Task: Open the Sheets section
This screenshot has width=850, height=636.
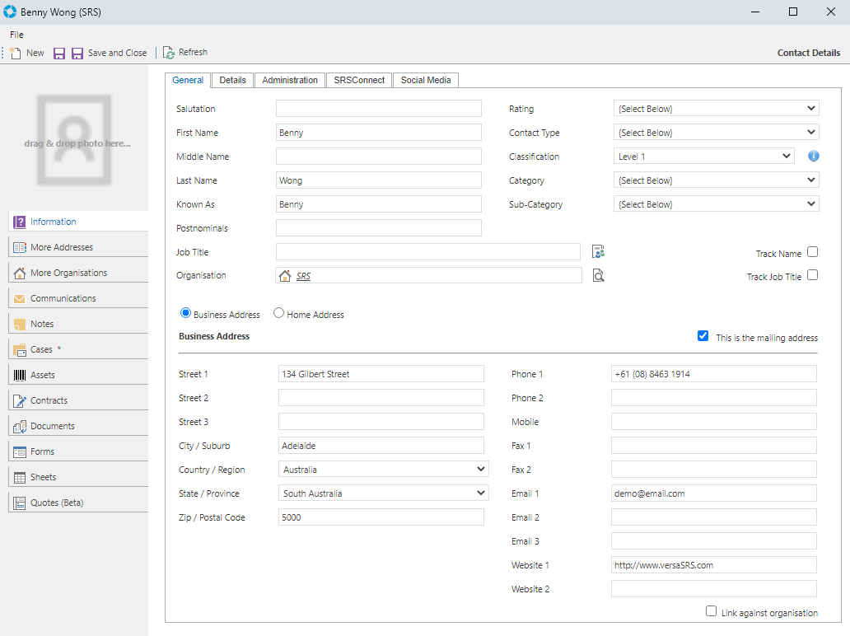Action: 78,477
